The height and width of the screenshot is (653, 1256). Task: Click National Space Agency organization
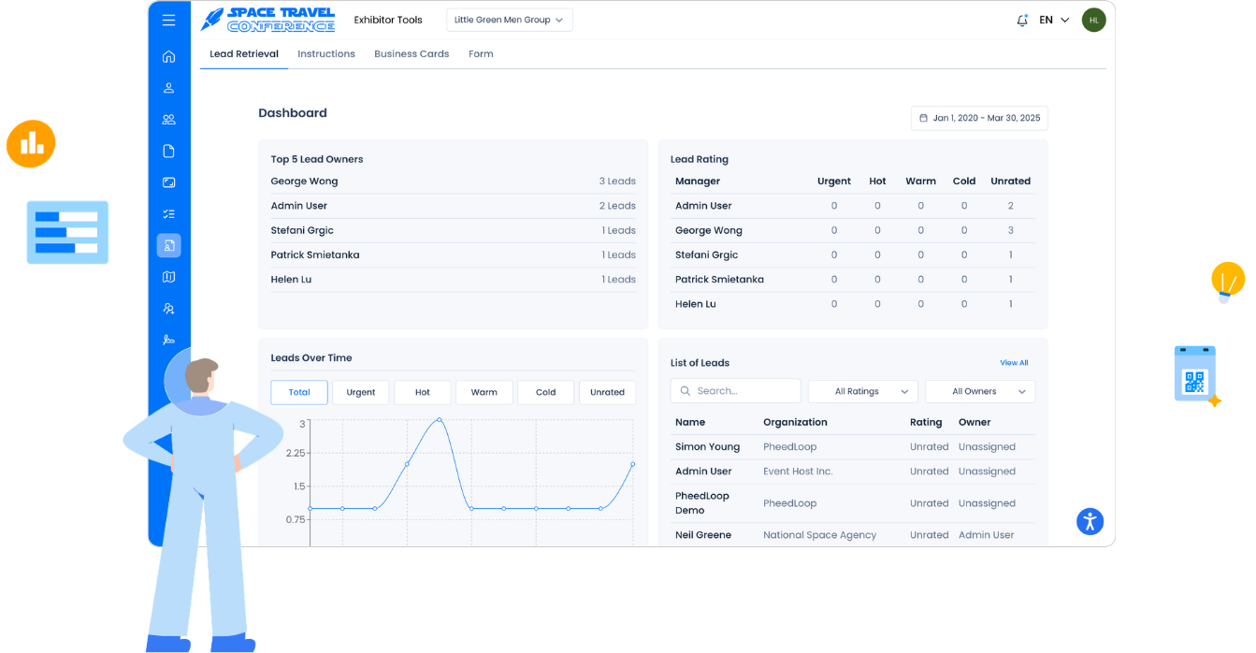820,535
